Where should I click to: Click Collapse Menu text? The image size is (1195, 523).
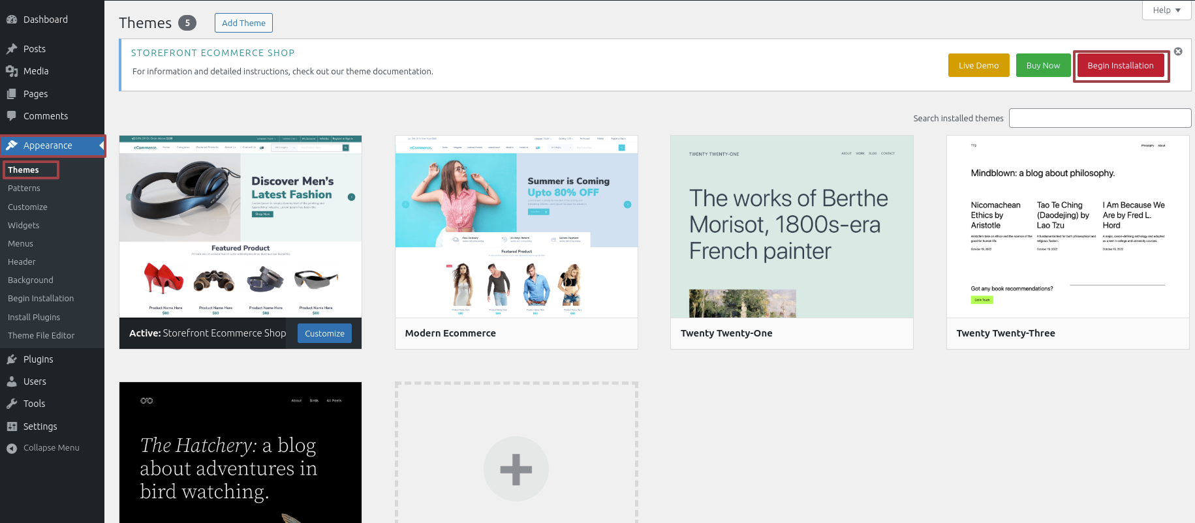pyautogui.click(x=52, y=448)
